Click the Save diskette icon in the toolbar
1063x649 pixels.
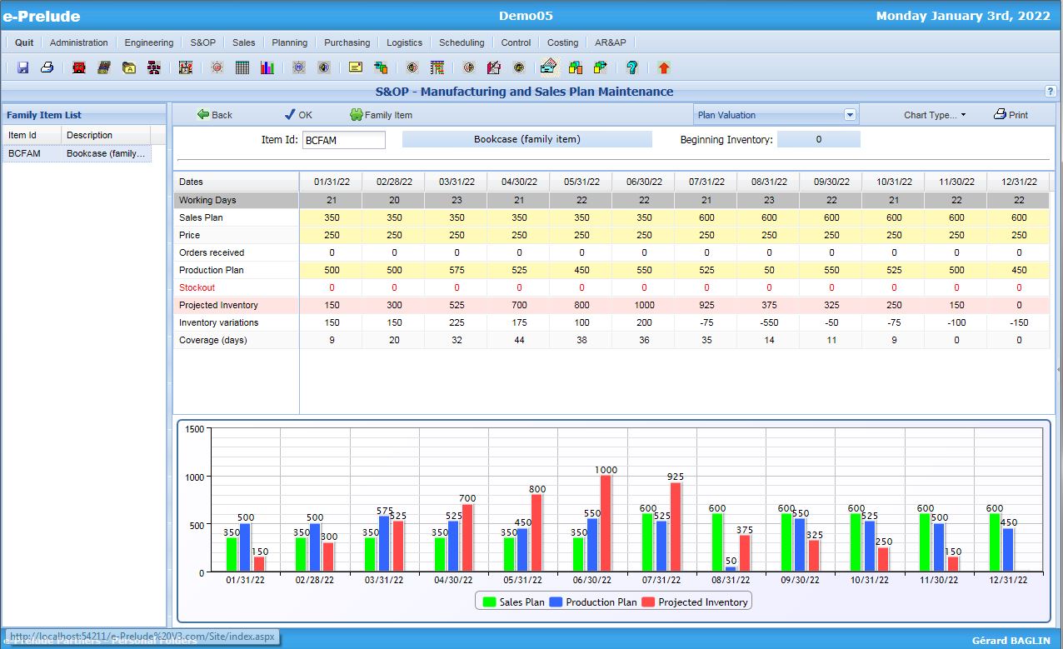coord(23,67)
